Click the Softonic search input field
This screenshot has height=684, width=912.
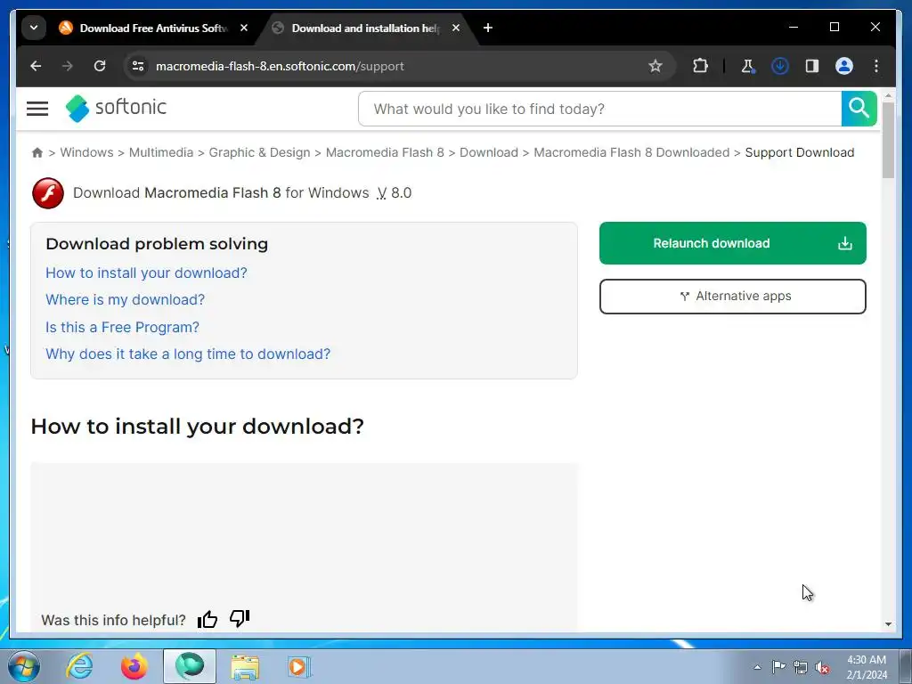click(599, 109)
